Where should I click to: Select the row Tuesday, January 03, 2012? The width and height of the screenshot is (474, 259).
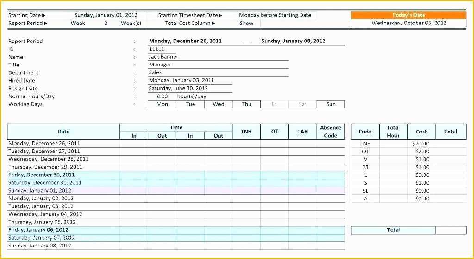(176, 206)
